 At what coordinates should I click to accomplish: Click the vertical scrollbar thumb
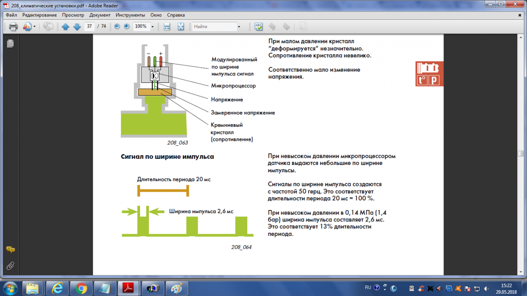point(520,153)
